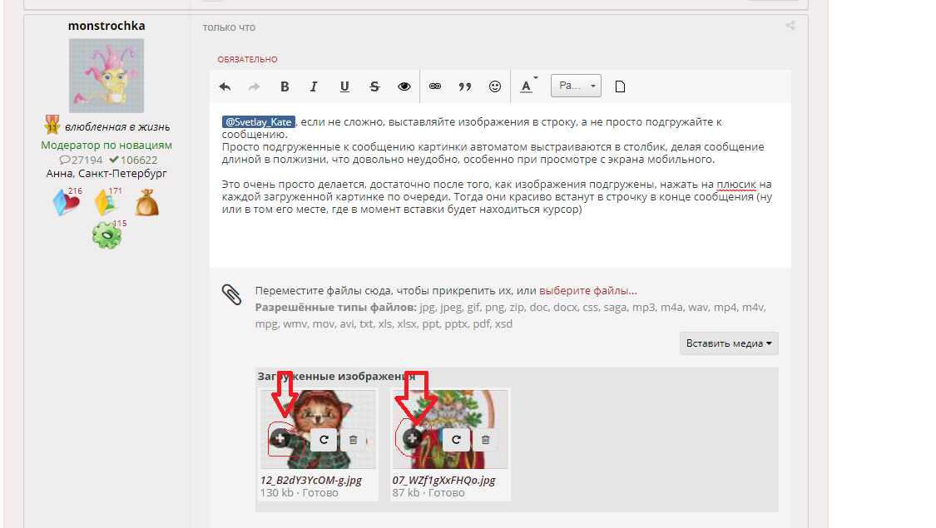Open the monstrochka user profile link

[x=106, y=26]
